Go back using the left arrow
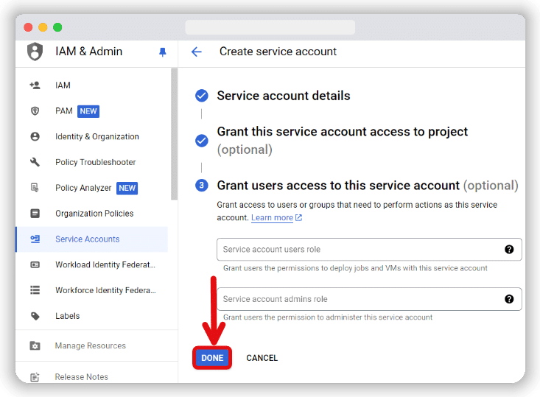Viewport: 540px width, 397px height. pyautogui.click(x=196, y=52)
